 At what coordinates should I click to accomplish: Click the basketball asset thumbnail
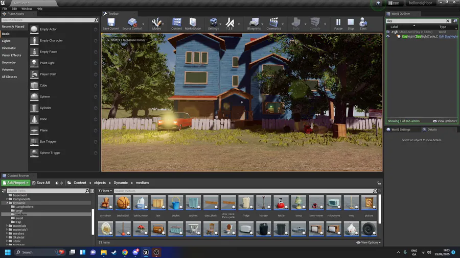123,202
